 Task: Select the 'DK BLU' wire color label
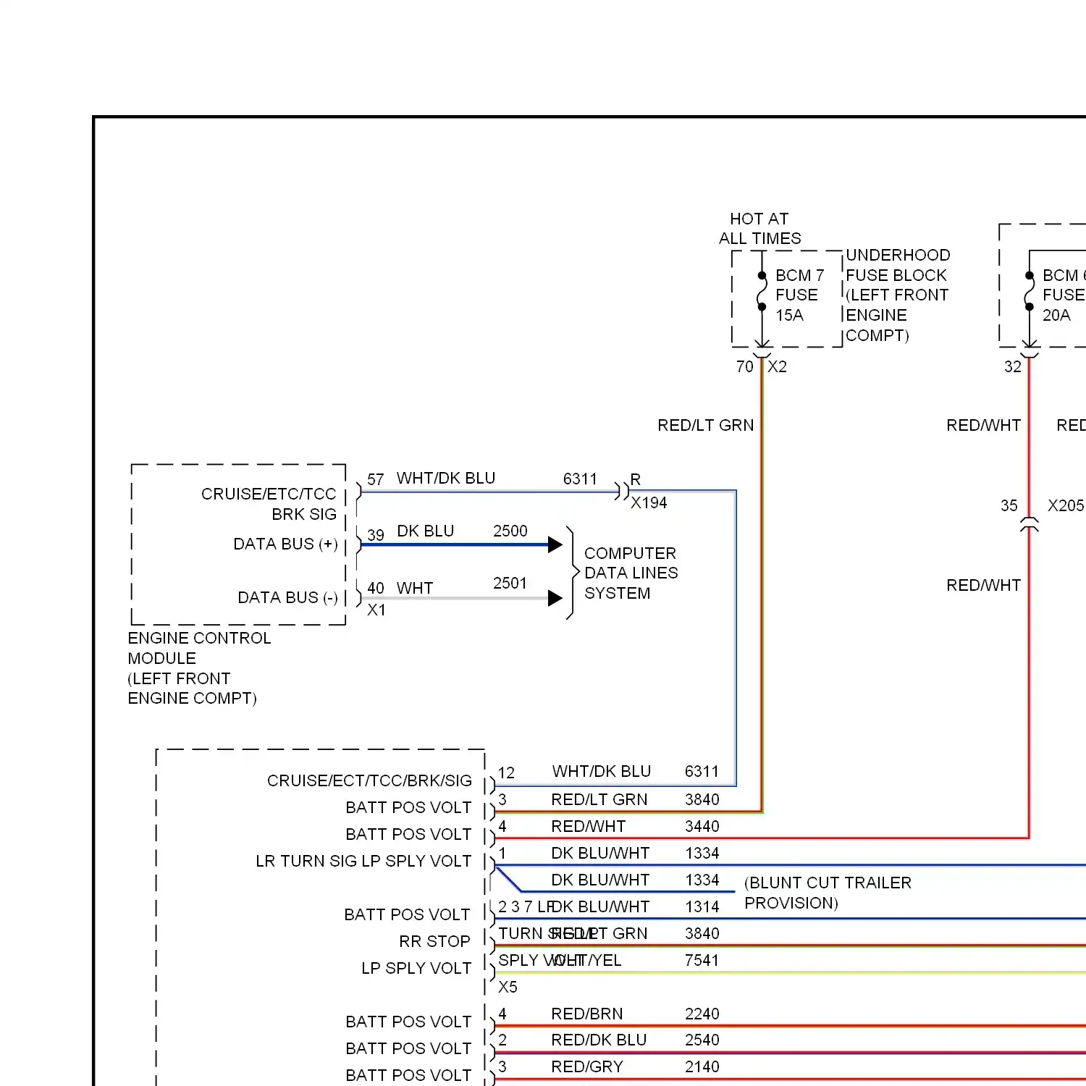coord(425,531)
